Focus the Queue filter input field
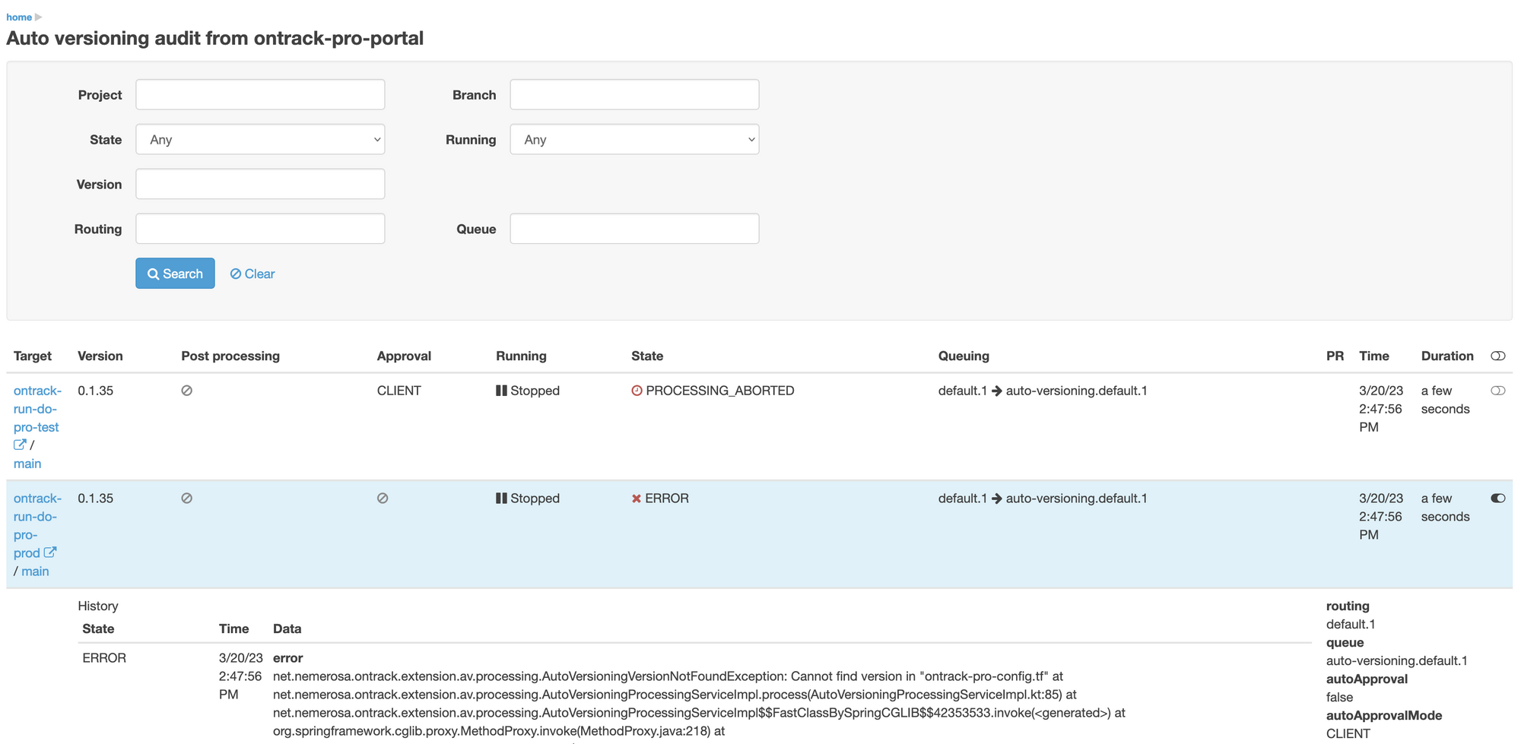The image size is (1521, 744). pyautogui.click(x=634, y=229)
